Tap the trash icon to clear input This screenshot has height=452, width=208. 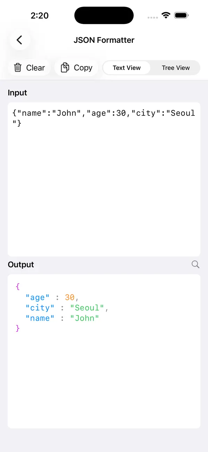[x=18, y=67]
